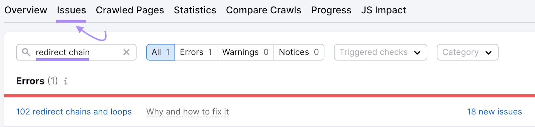Open the Issues tab
This screenshot has width=535, height=127.
pos(71,10)
